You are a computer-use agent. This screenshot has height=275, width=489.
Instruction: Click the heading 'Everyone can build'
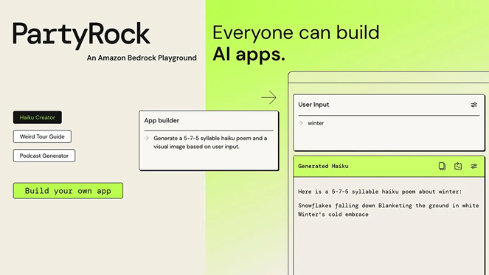click(296, 32)
